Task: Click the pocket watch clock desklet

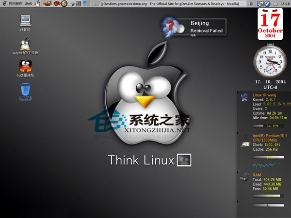Action: [x=270, y=61]
